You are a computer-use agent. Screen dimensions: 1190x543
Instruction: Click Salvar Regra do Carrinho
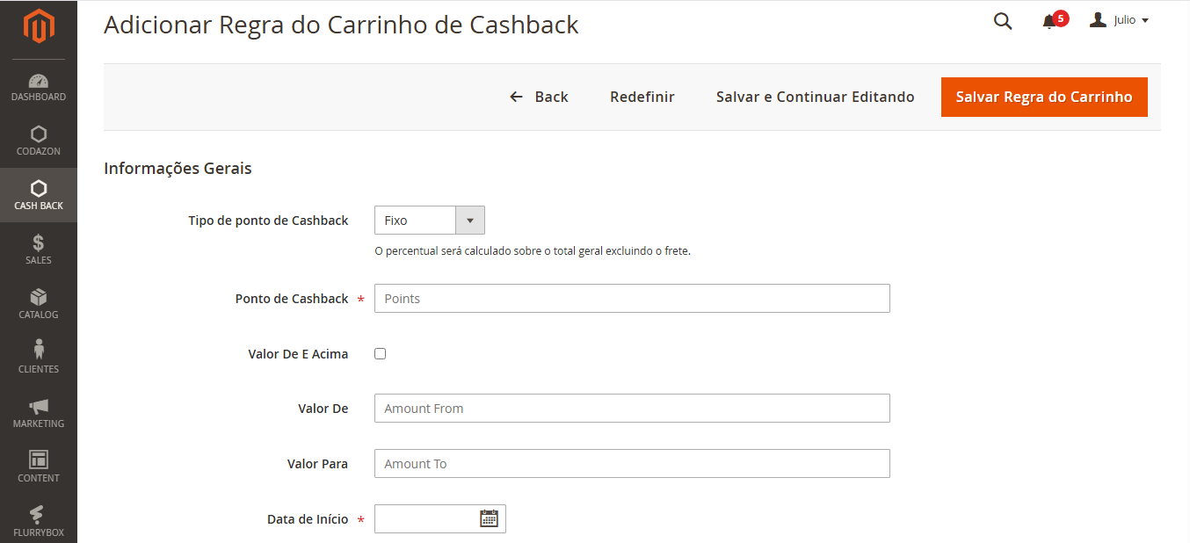[1044, 97]
